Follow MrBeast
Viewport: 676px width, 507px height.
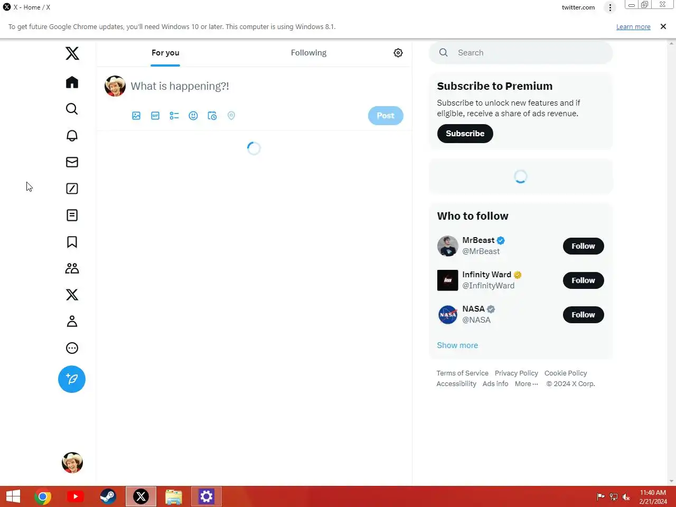click(583, 246)
